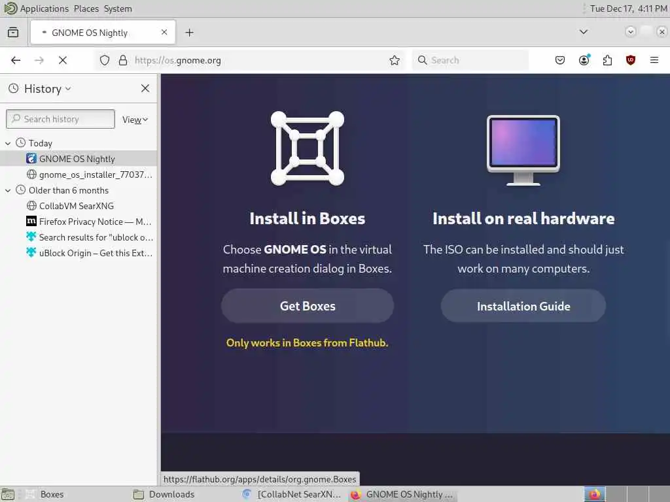This screenshot has width=670, height=502.
Task: Open a new tab with the plus button
Action: 189,33
